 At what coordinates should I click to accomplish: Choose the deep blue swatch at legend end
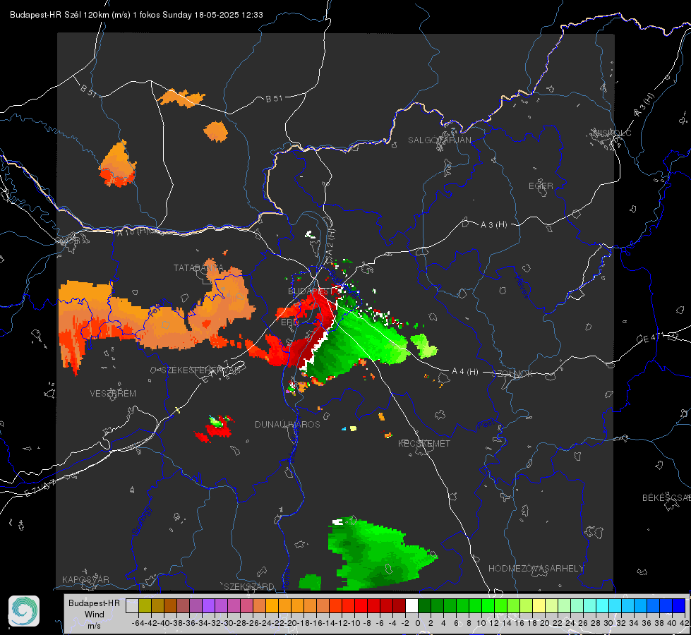point(679,605)
